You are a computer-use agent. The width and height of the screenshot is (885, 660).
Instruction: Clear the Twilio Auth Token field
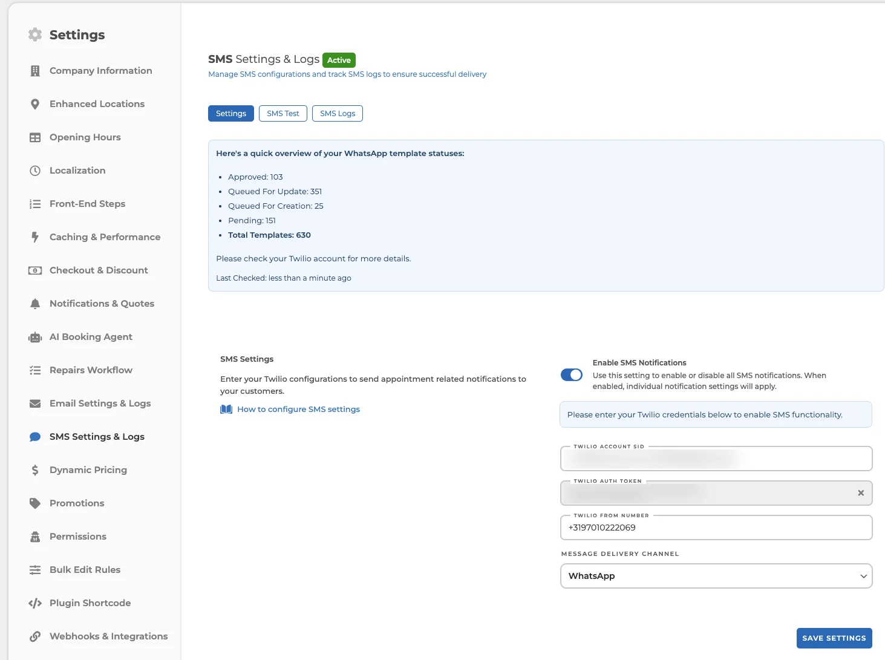[861, 493]
